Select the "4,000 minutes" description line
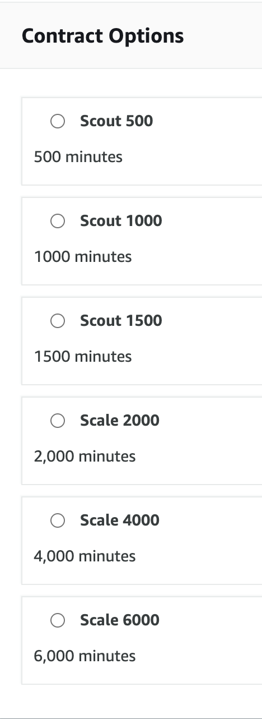The height and width of the screenshot is (719, 262). [85, 556]
